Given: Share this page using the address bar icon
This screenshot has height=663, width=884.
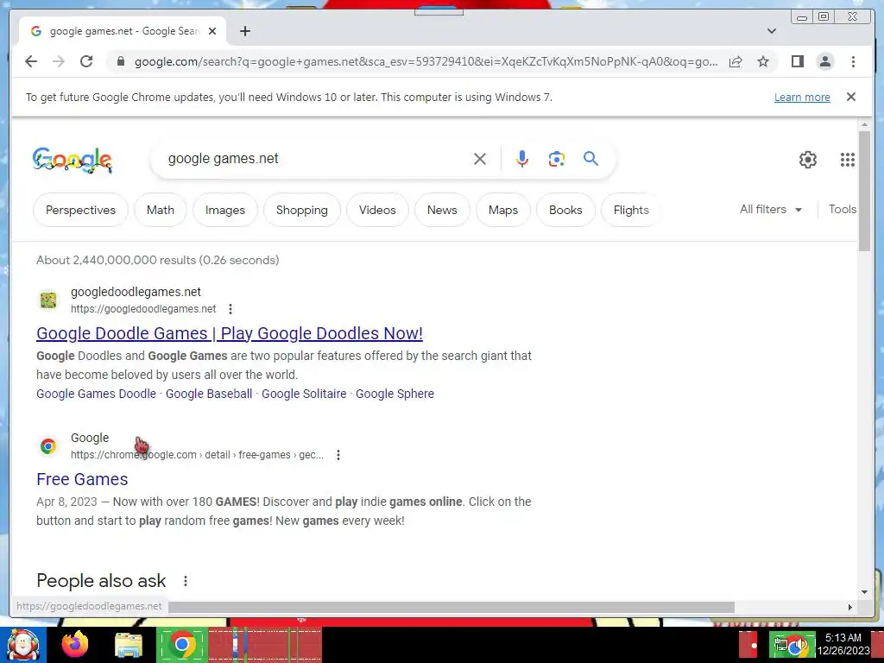Looking at the screenshot, I should 736,61.
